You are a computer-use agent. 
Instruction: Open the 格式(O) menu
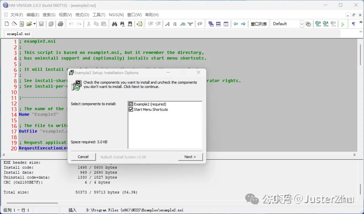[82, 14]
